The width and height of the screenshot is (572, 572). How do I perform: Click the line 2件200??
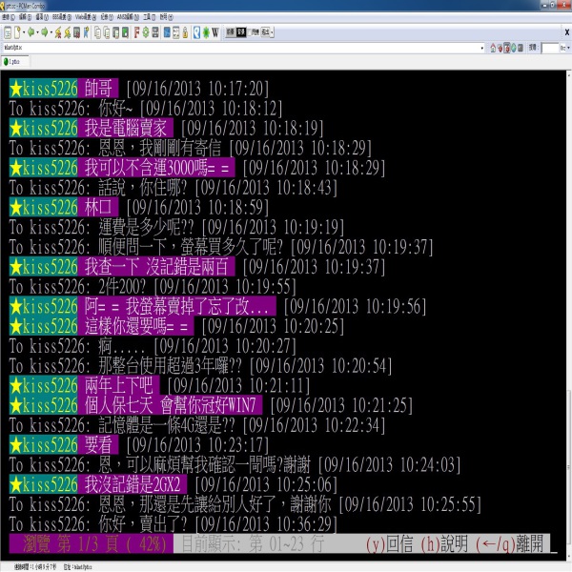[122, 287]
